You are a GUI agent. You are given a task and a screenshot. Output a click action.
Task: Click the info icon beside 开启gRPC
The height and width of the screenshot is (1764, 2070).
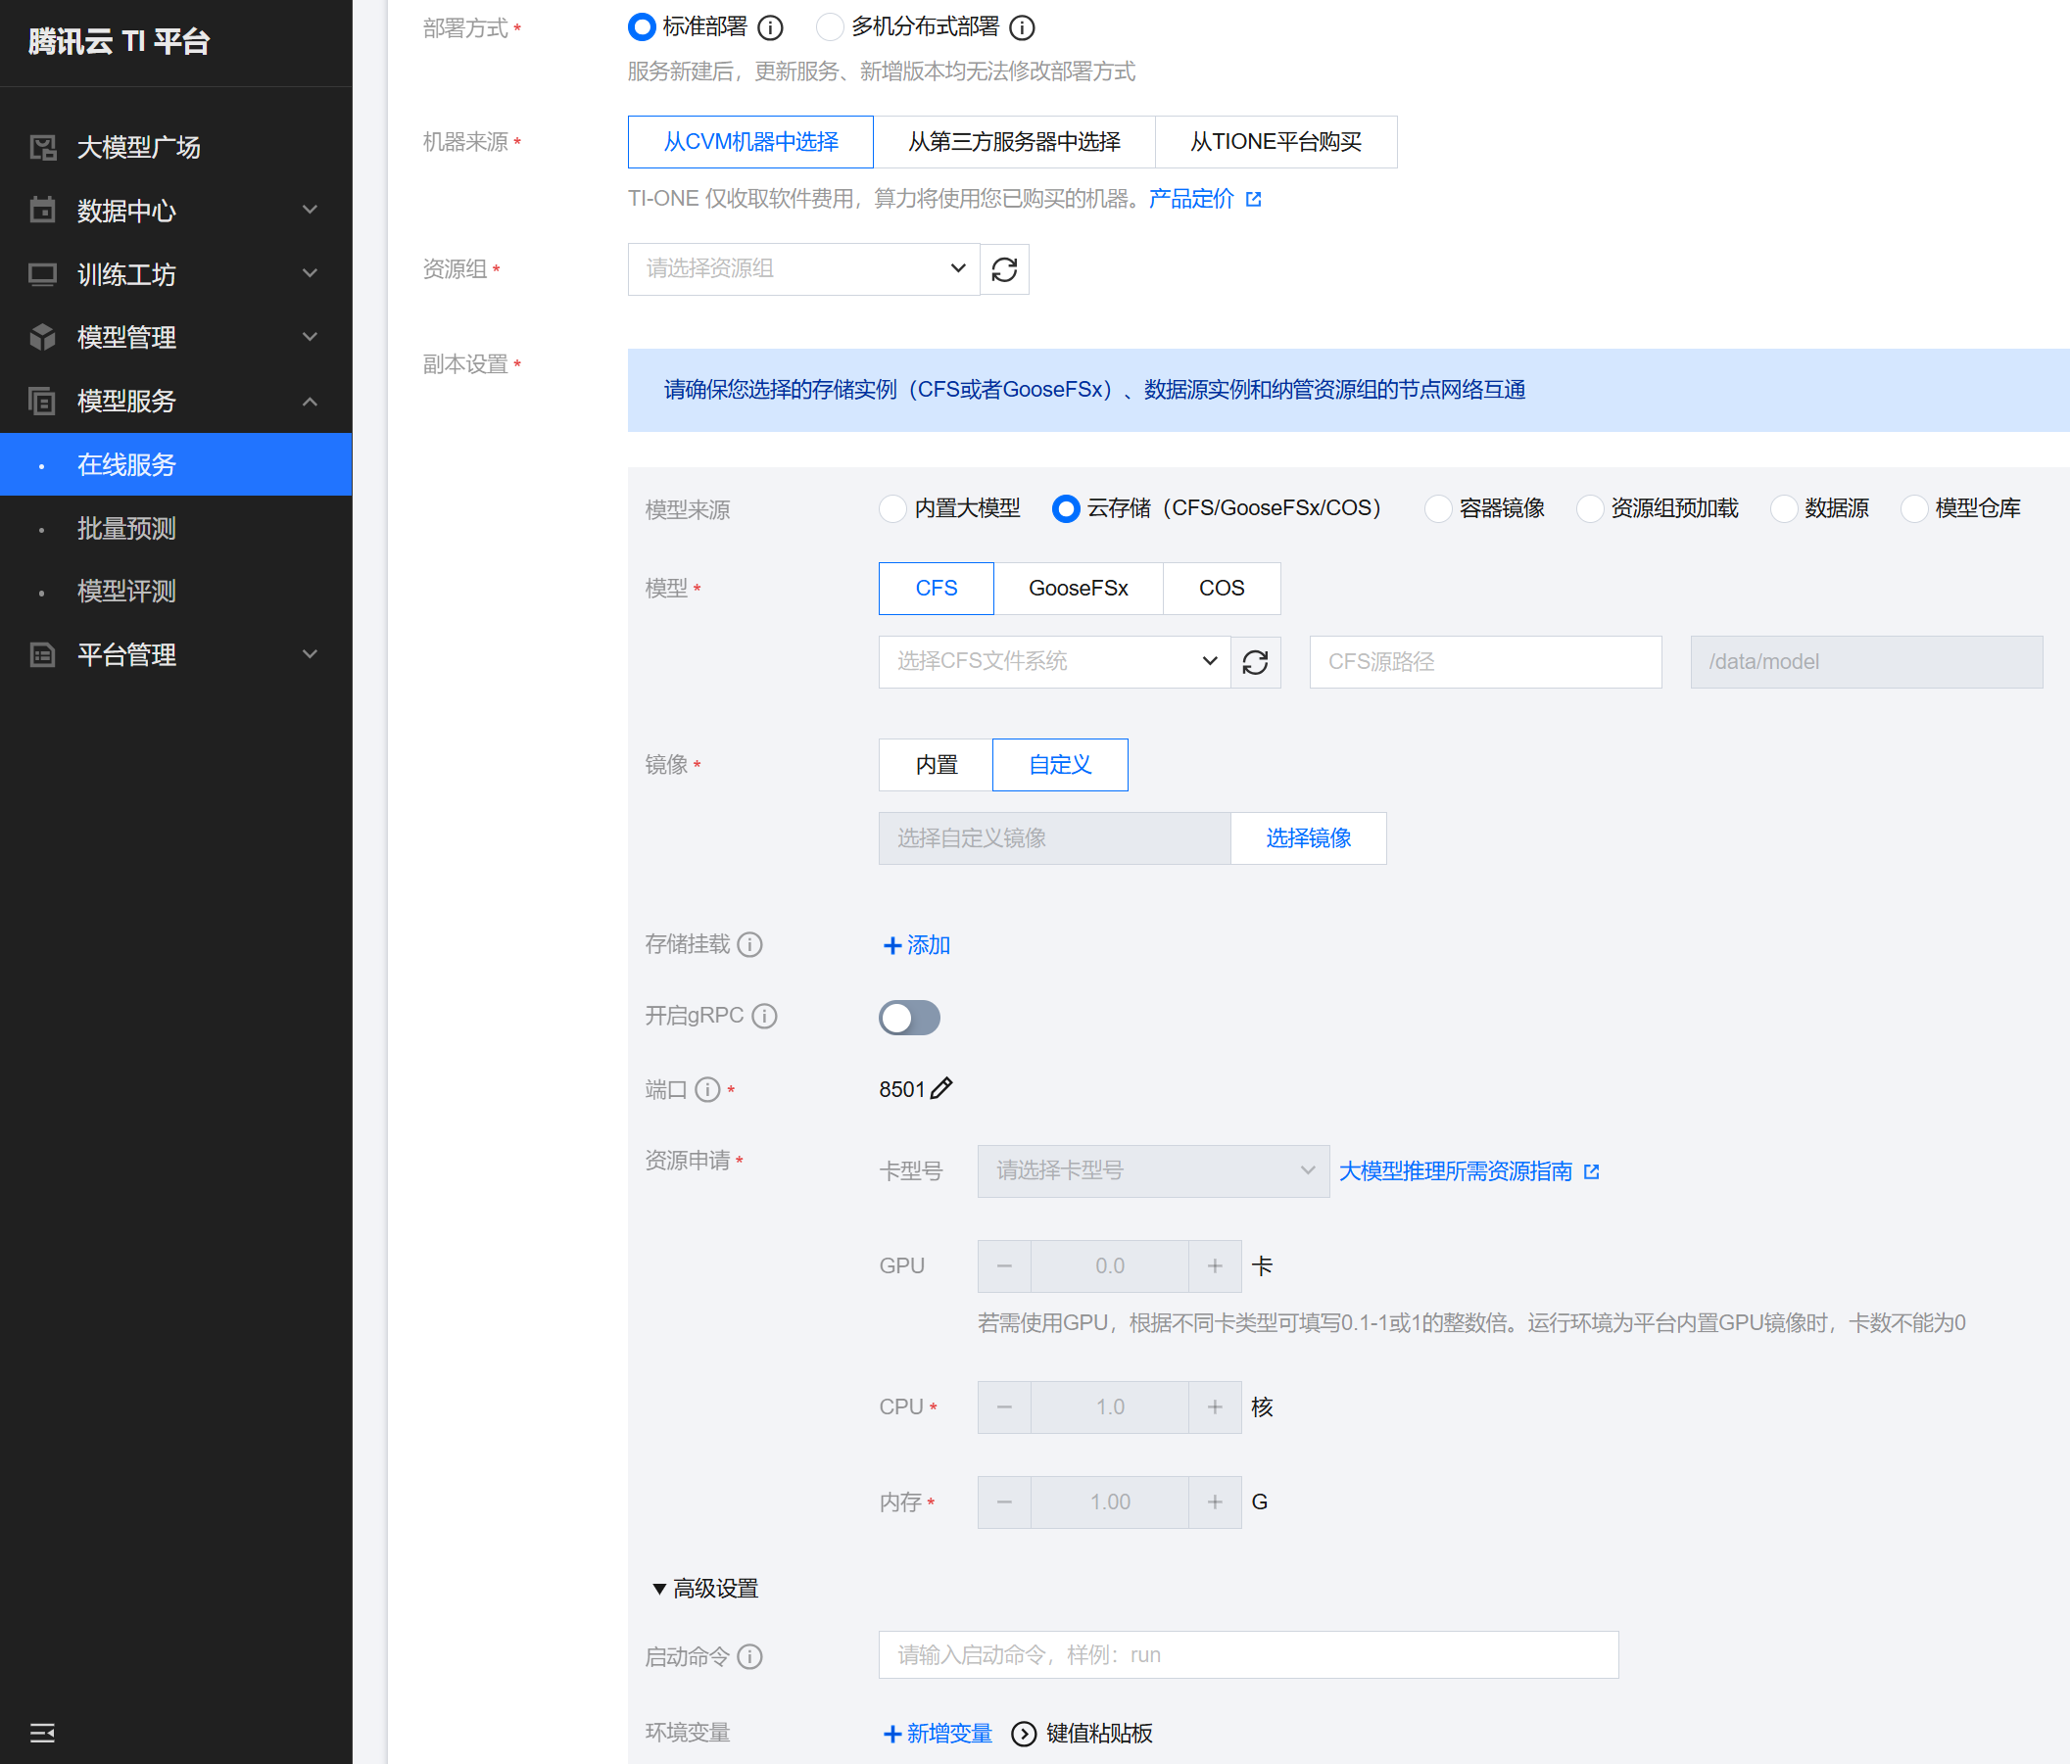coord(764,1016)
